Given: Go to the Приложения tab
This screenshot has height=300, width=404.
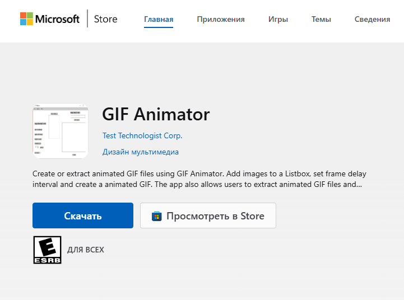Looking at the screenshot, I should pyautogui.click(x=221, y=19).
